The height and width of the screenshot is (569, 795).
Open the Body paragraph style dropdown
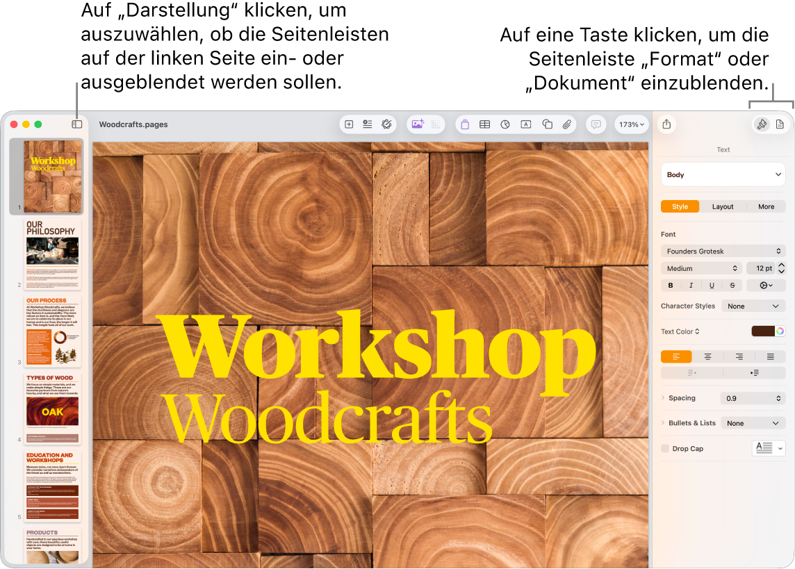pos(723,174)
